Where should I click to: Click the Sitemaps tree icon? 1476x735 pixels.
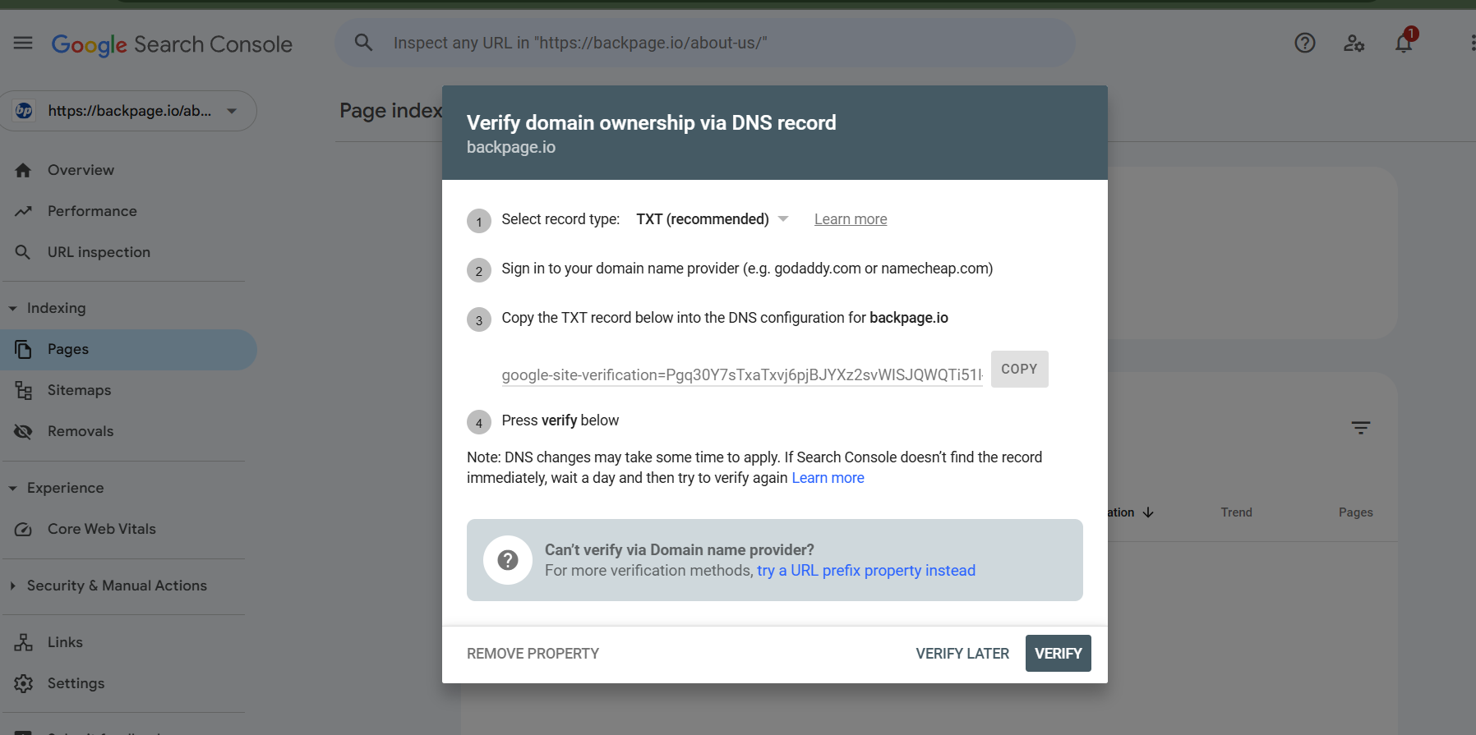pyautogui.click(x=23, y=390)
